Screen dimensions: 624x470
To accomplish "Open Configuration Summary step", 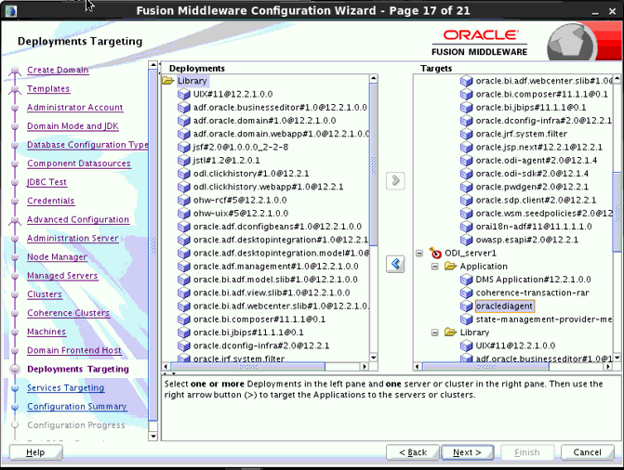I will coord(77,407).
